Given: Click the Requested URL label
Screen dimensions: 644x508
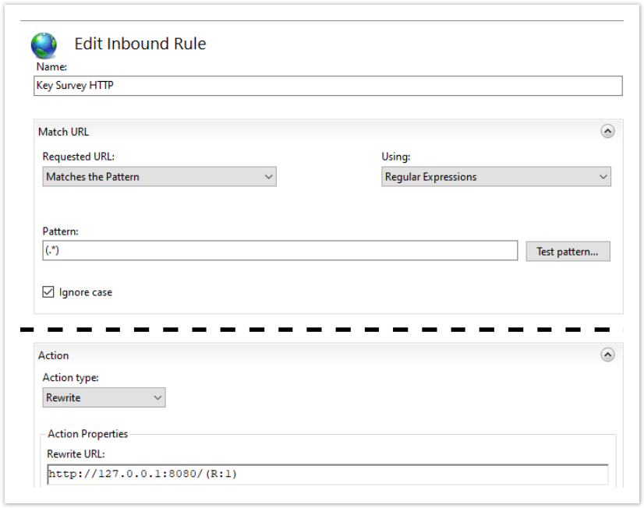Looking at the screenshot, I should 78,157.
